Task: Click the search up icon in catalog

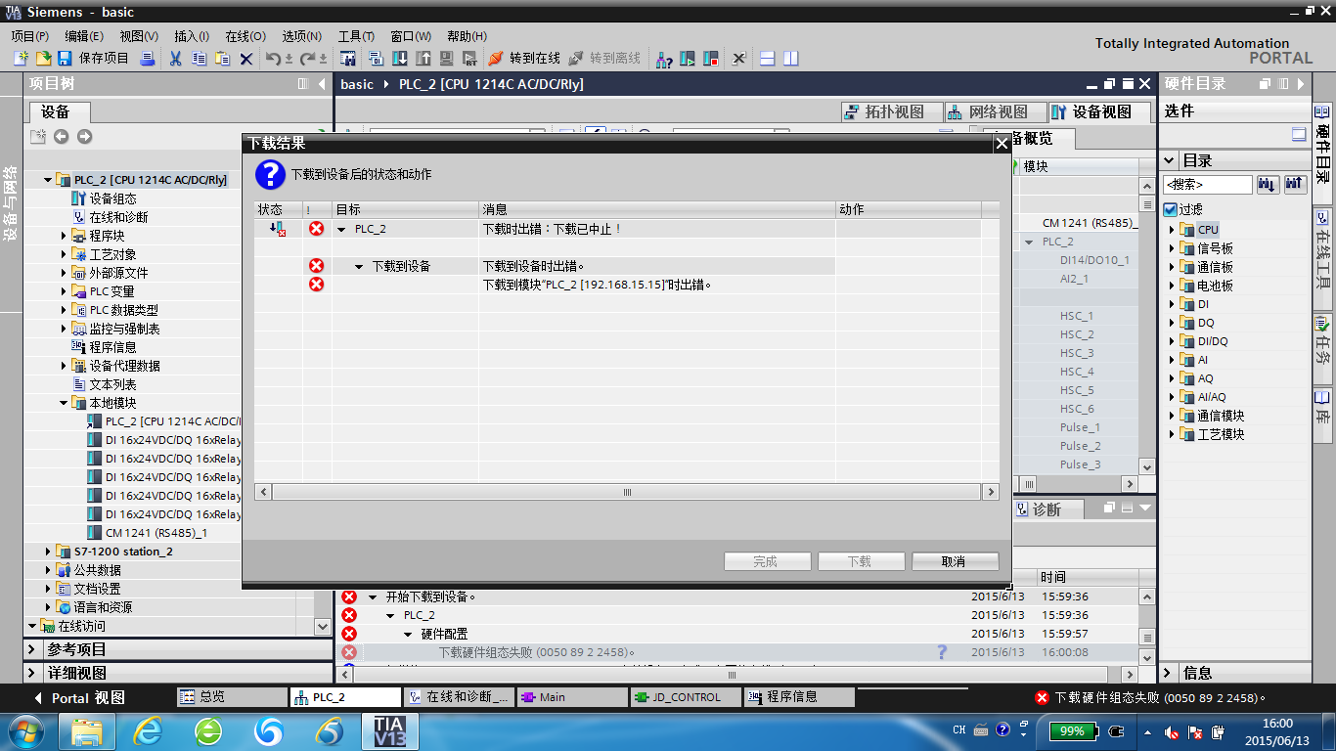Action: (1295, 184)
